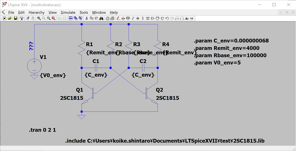This screenshot has height=151, width=296.
Task: Place a Ground symbol from the toolbar
Action: coord(123,18)
